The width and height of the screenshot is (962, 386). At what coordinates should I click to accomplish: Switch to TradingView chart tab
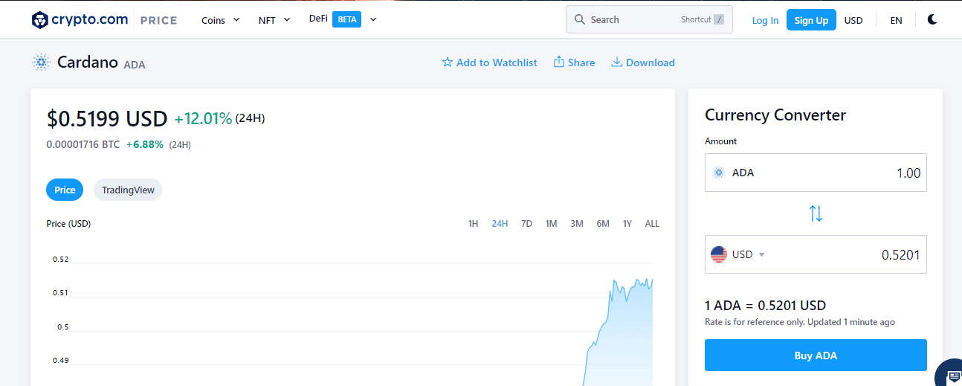click(128, 190)
